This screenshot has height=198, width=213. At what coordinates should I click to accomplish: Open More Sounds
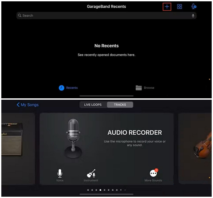click(153, 175)
